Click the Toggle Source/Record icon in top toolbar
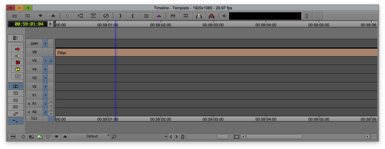This screenshot has width=385, height=149. [28, 16]
